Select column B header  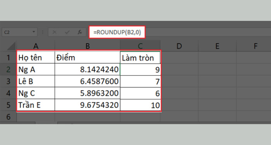[87, 46]
